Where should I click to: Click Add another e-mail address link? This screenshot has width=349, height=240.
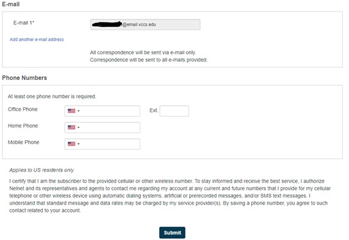pyautogui.click(x=37, y=40)
